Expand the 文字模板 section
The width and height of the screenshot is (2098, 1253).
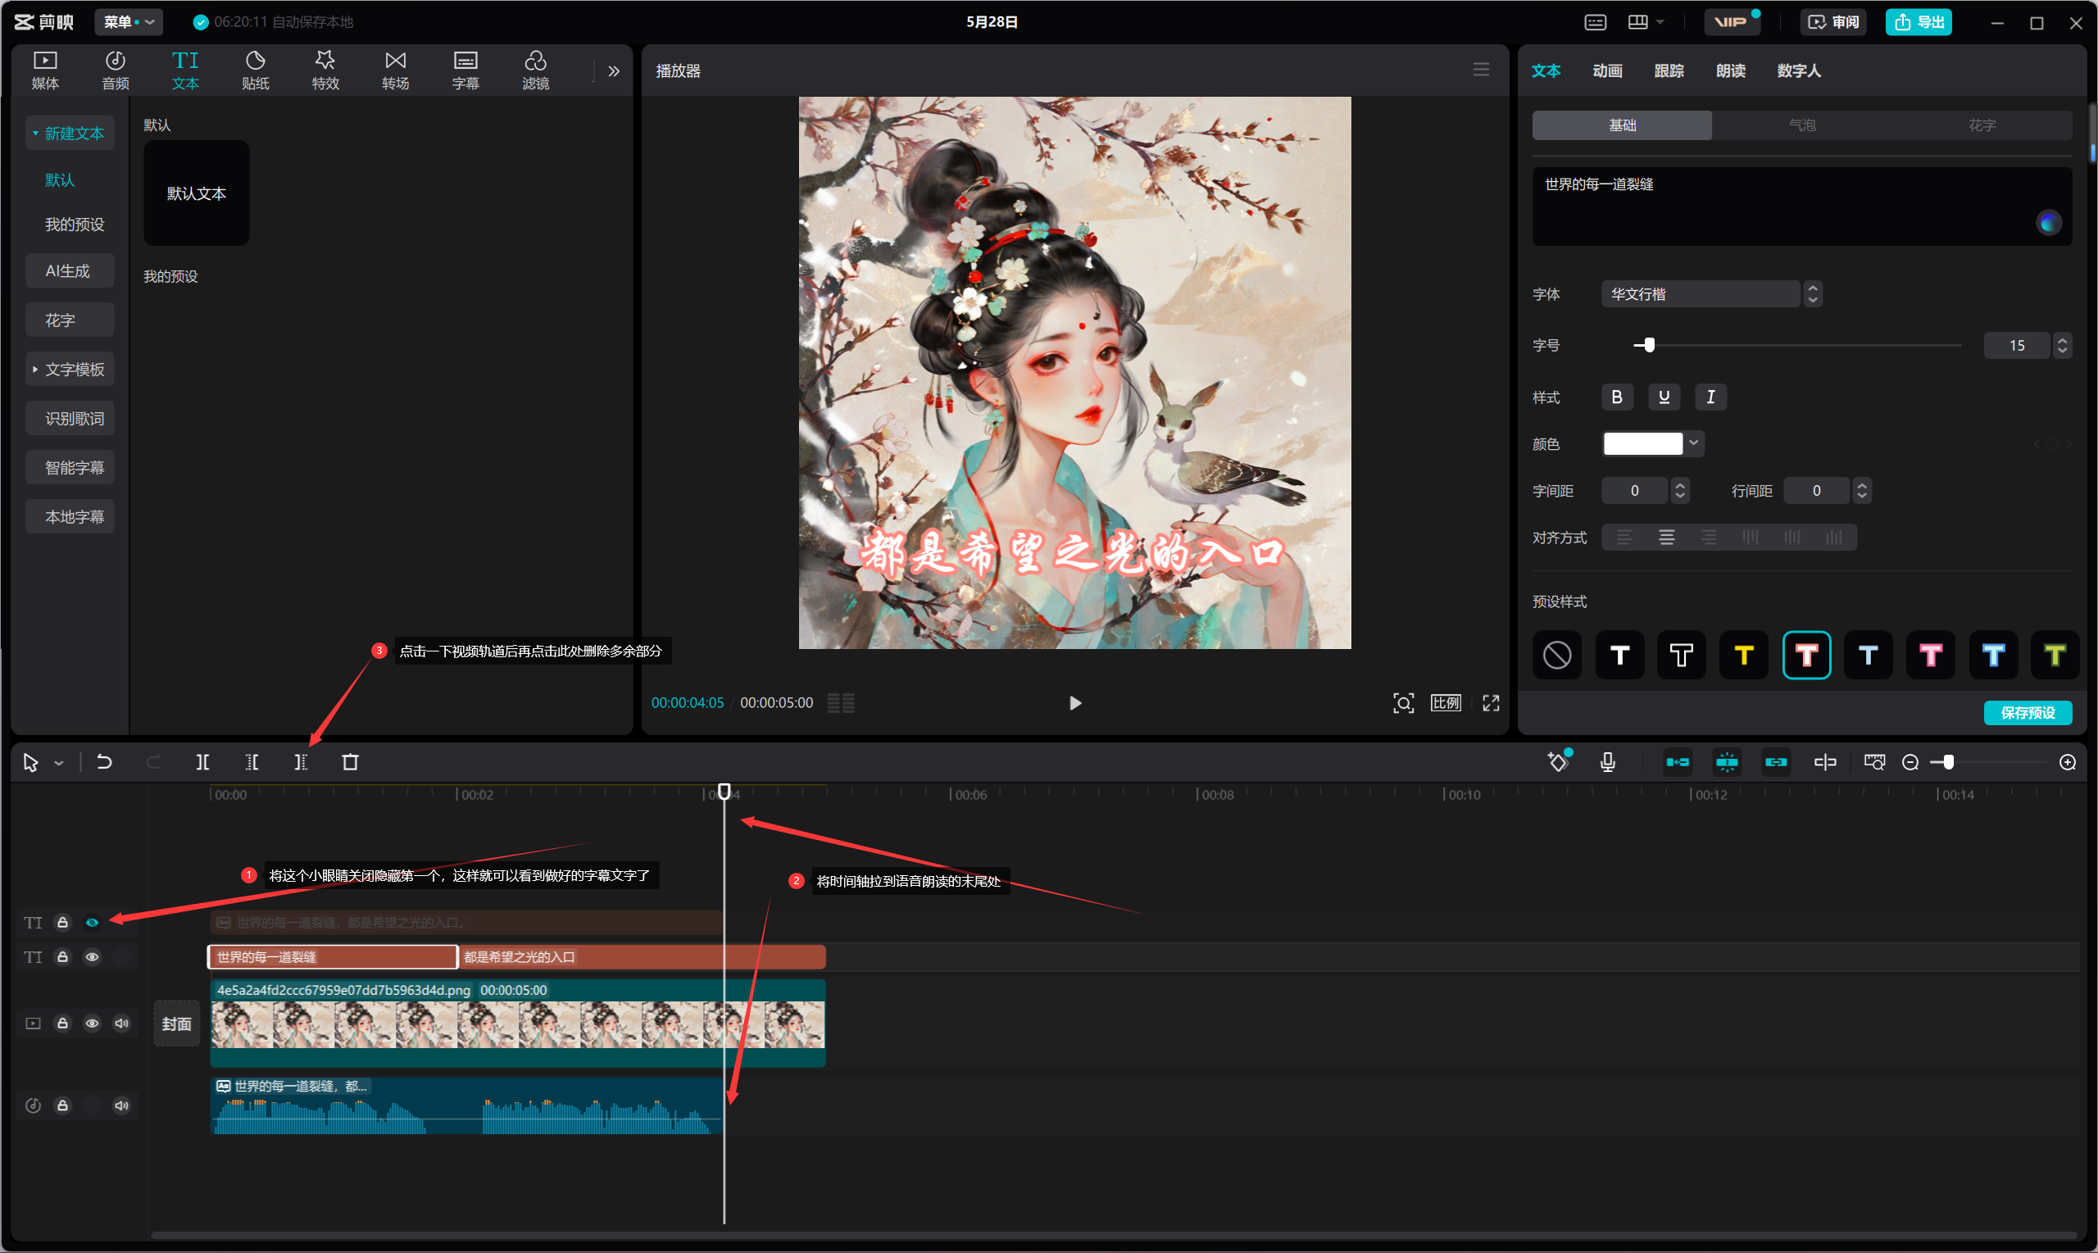[x=69, y=369]
